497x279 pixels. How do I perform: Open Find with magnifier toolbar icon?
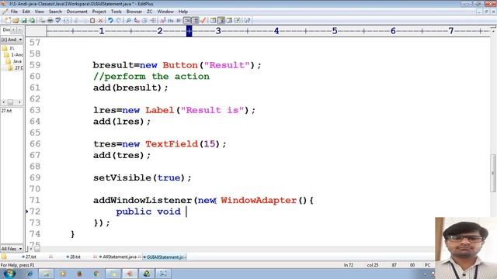[x=128, y=21]
